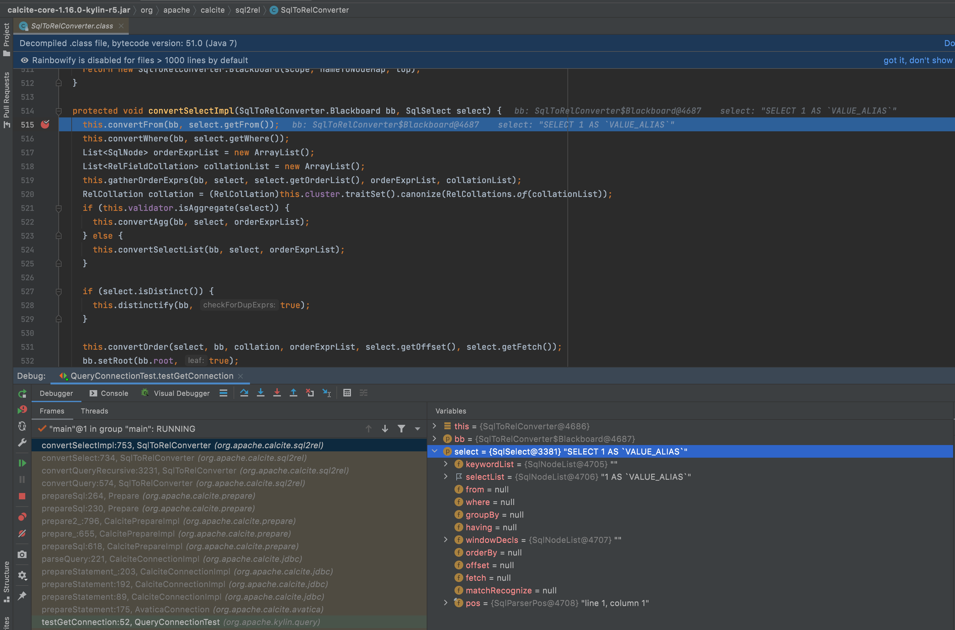The image size is (955, 630).
Task: Select frame convertSelect:734
Action: 229,458
